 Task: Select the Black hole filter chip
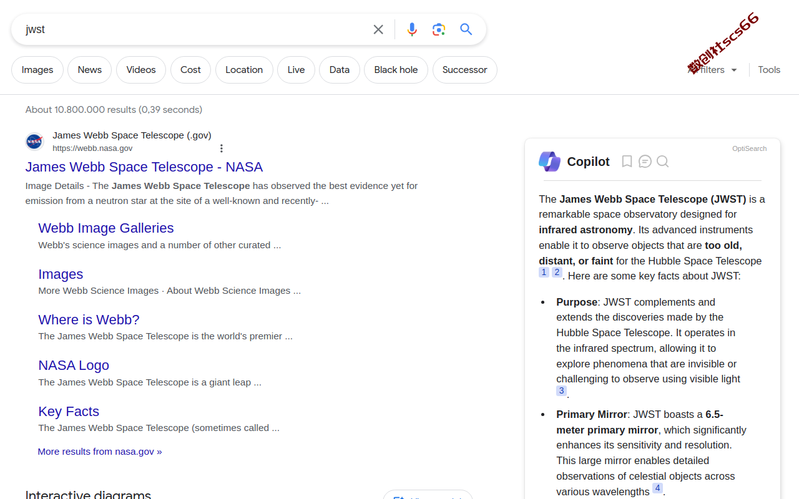(x=396, y=70)
